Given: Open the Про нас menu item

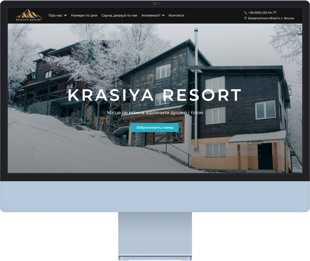Looking at the screenshot, I should click(x=55, y=15).
